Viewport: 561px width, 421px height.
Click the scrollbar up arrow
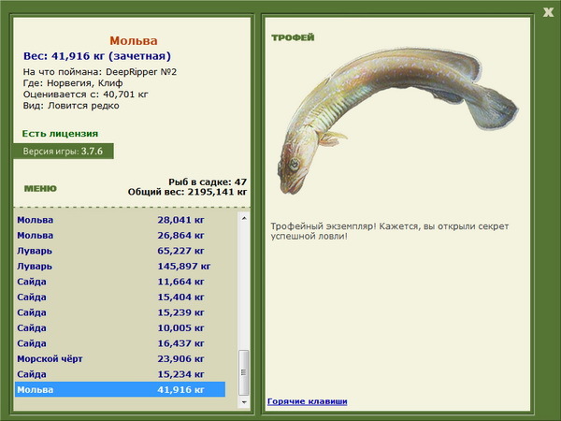pyautogui.click(x=244, y=218)
